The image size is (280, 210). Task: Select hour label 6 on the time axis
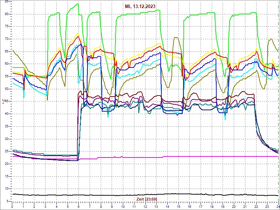tap(79, 206)
